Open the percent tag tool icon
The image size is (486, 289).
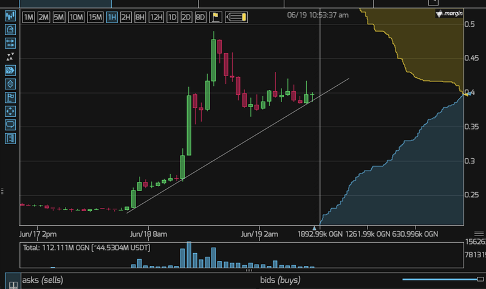click(x=10, y=71)
